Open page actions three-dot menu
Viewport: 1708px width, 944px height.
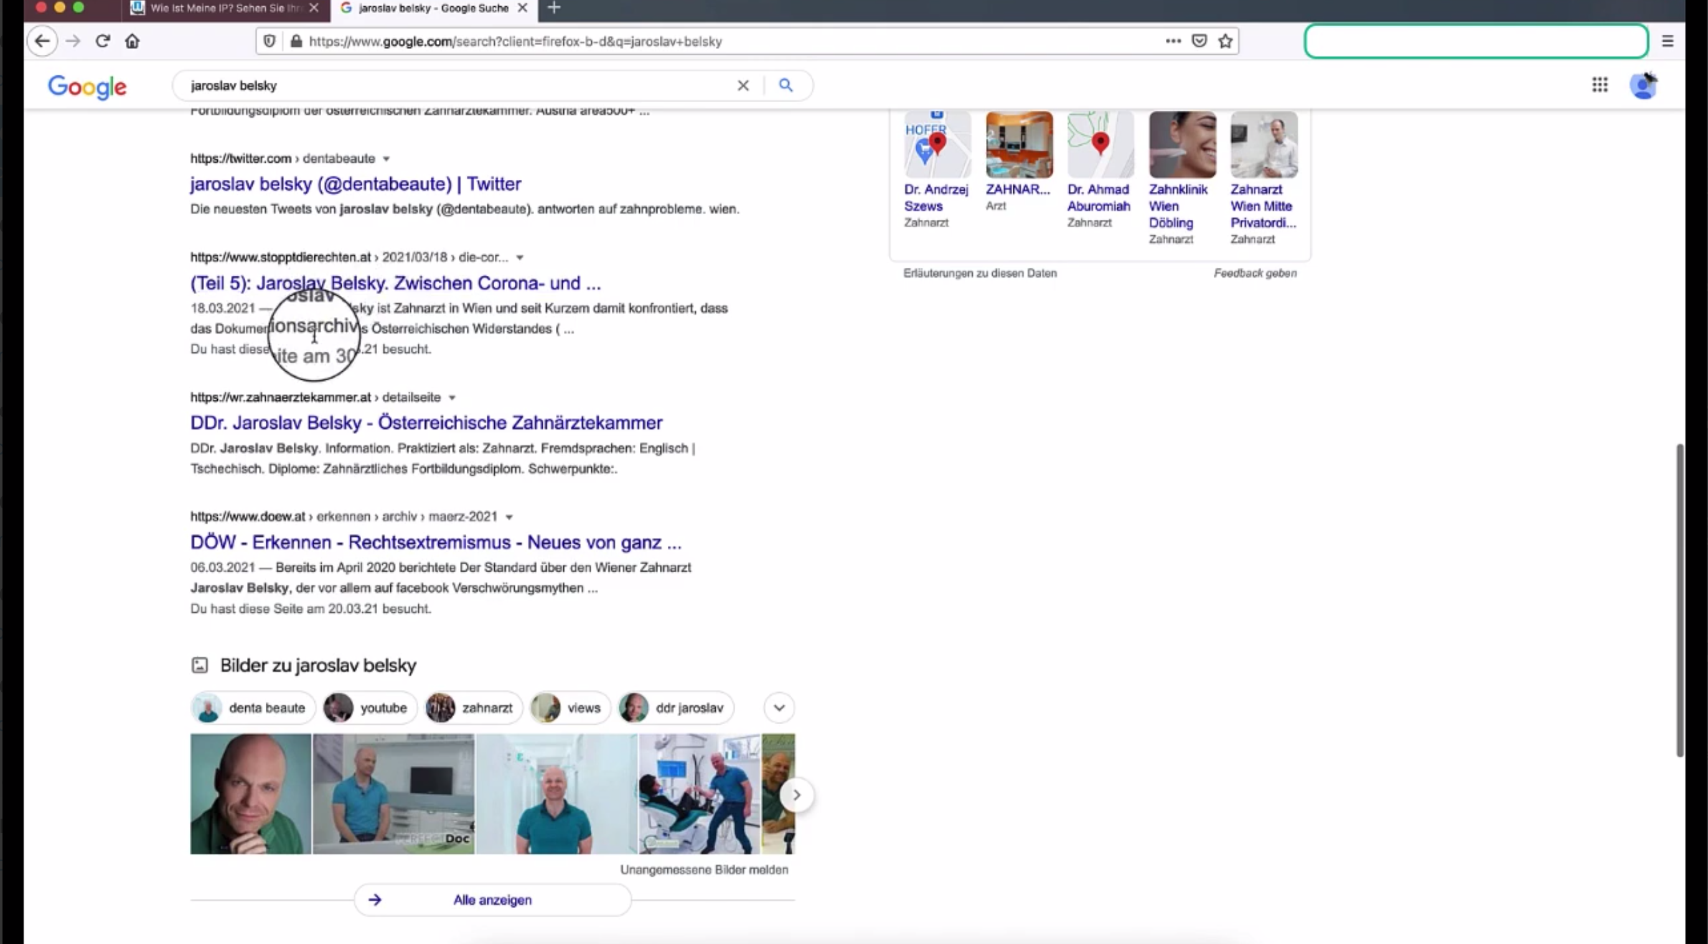(1173, 41)
